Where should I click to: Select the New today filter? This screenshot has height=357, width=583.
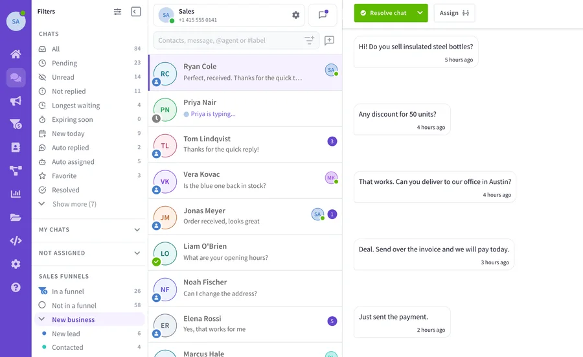coord(89,133)
